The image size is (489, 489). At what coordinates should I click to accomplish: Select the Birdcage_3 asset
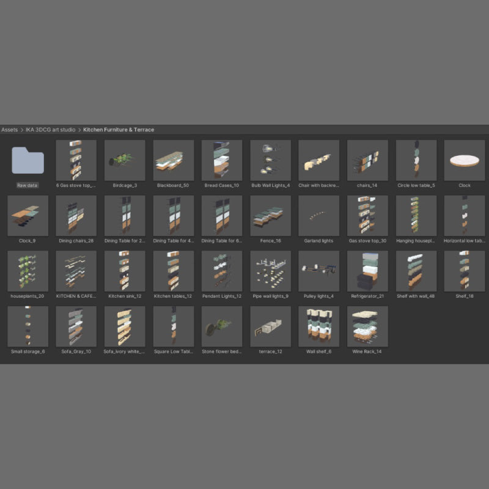click(x=124, y=159)
